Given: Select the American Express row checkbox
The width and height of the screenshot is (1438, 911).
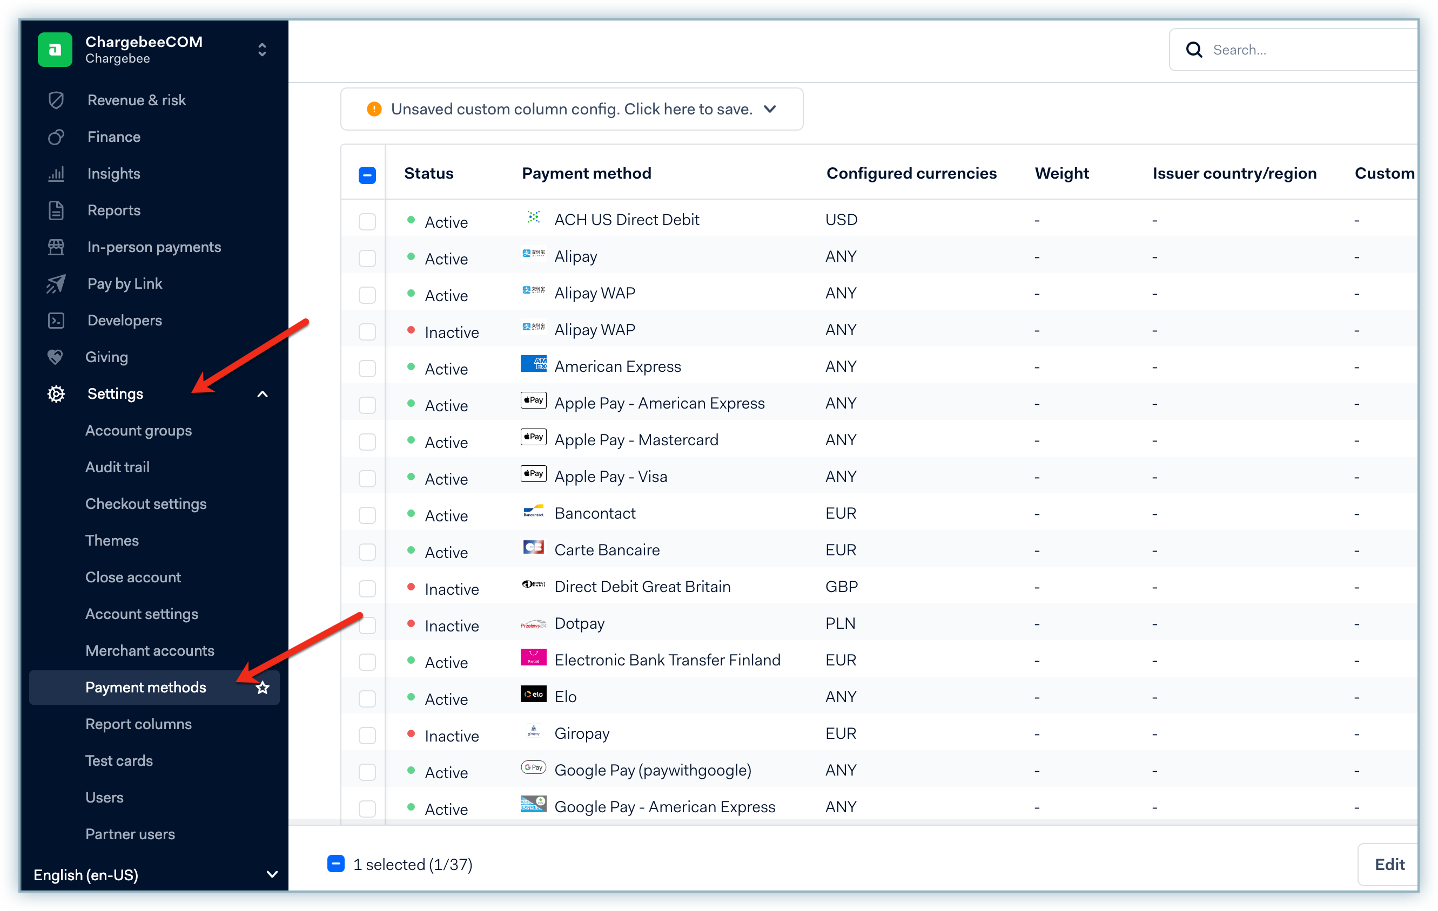Looking at the screenshot, I should [x=367, y=369].
